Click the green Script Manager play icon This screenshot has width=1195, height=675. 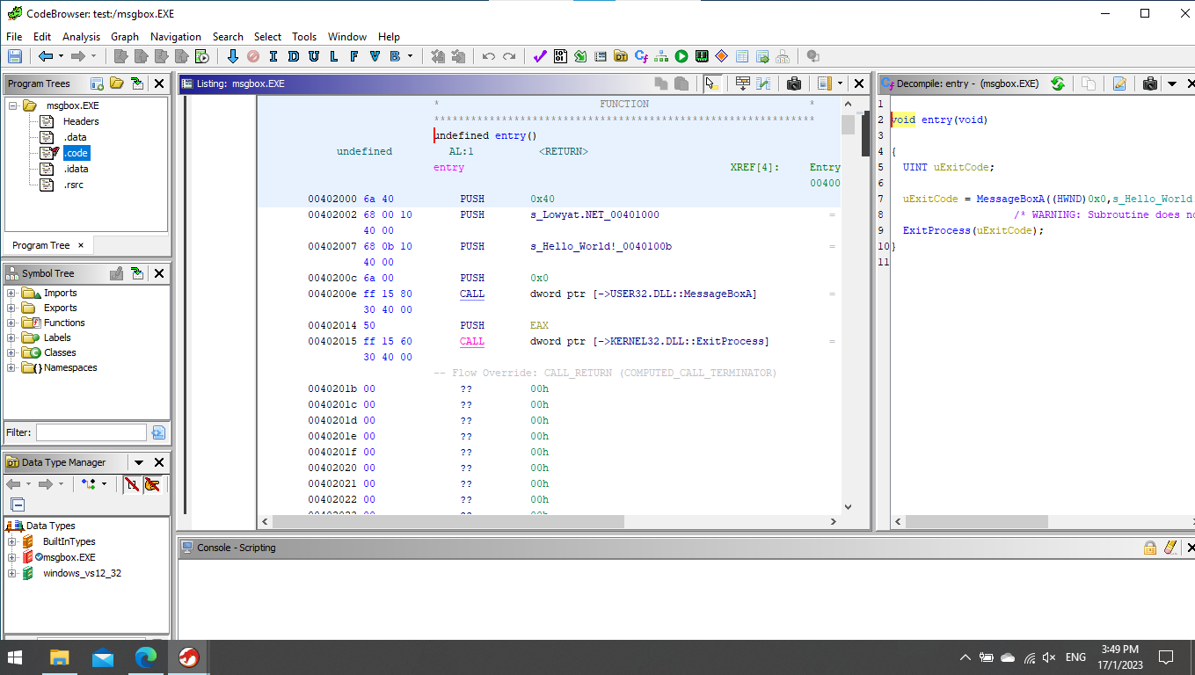pyautogui.click(x=681, y=56)
